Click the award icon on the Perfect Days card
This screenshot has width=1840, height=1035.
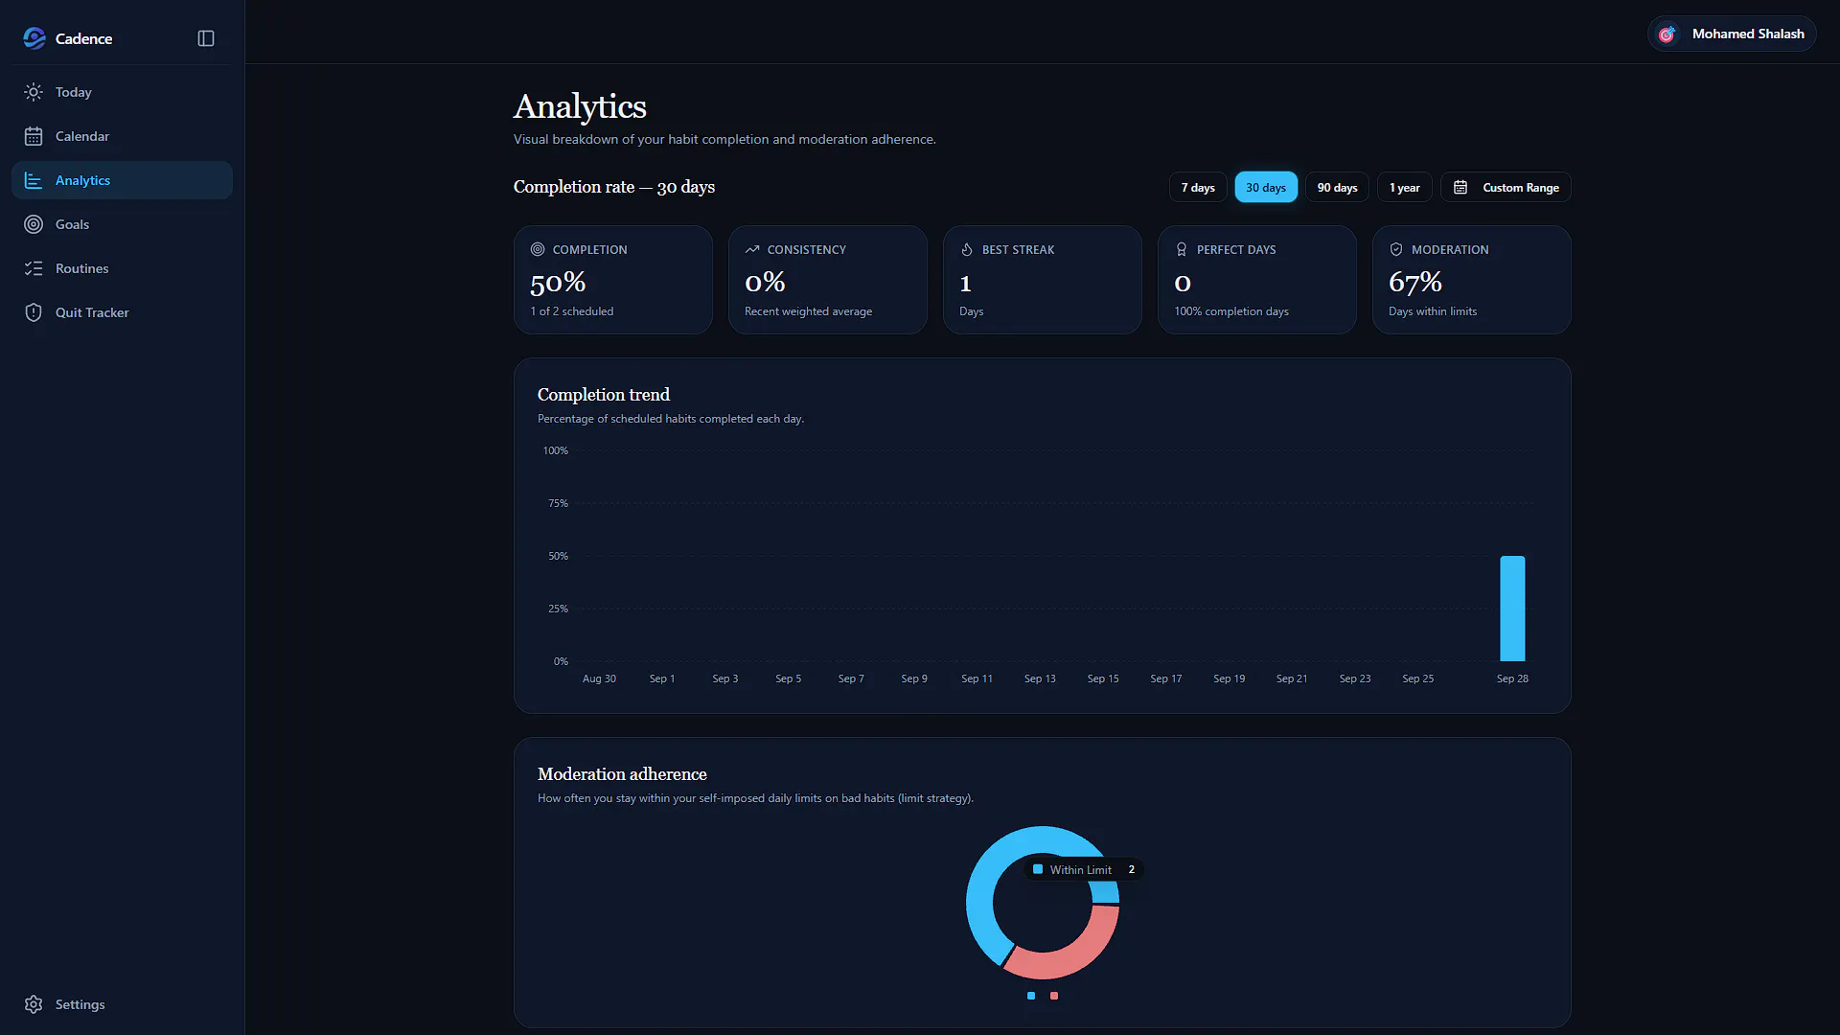[x=1182, y=249]
